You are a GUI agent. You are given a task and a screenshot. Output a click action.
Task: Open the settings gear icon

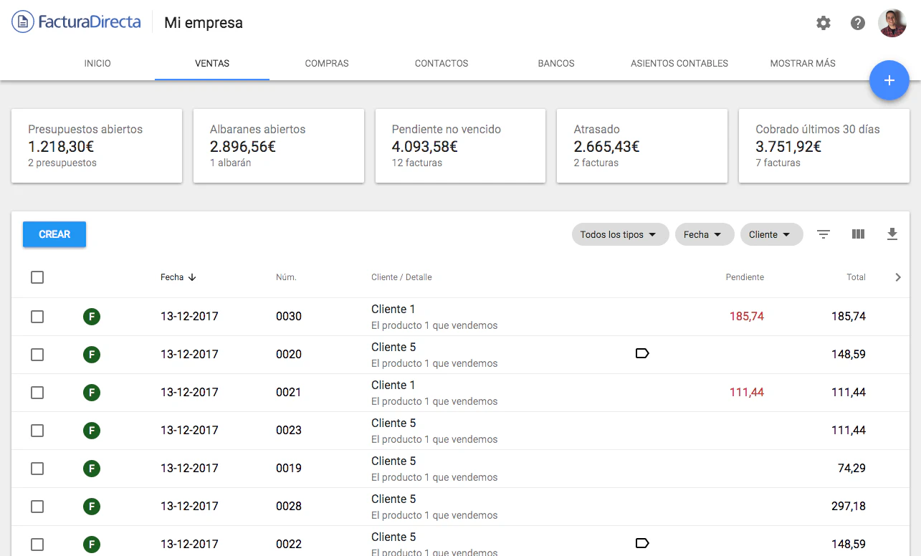(824, 23)
